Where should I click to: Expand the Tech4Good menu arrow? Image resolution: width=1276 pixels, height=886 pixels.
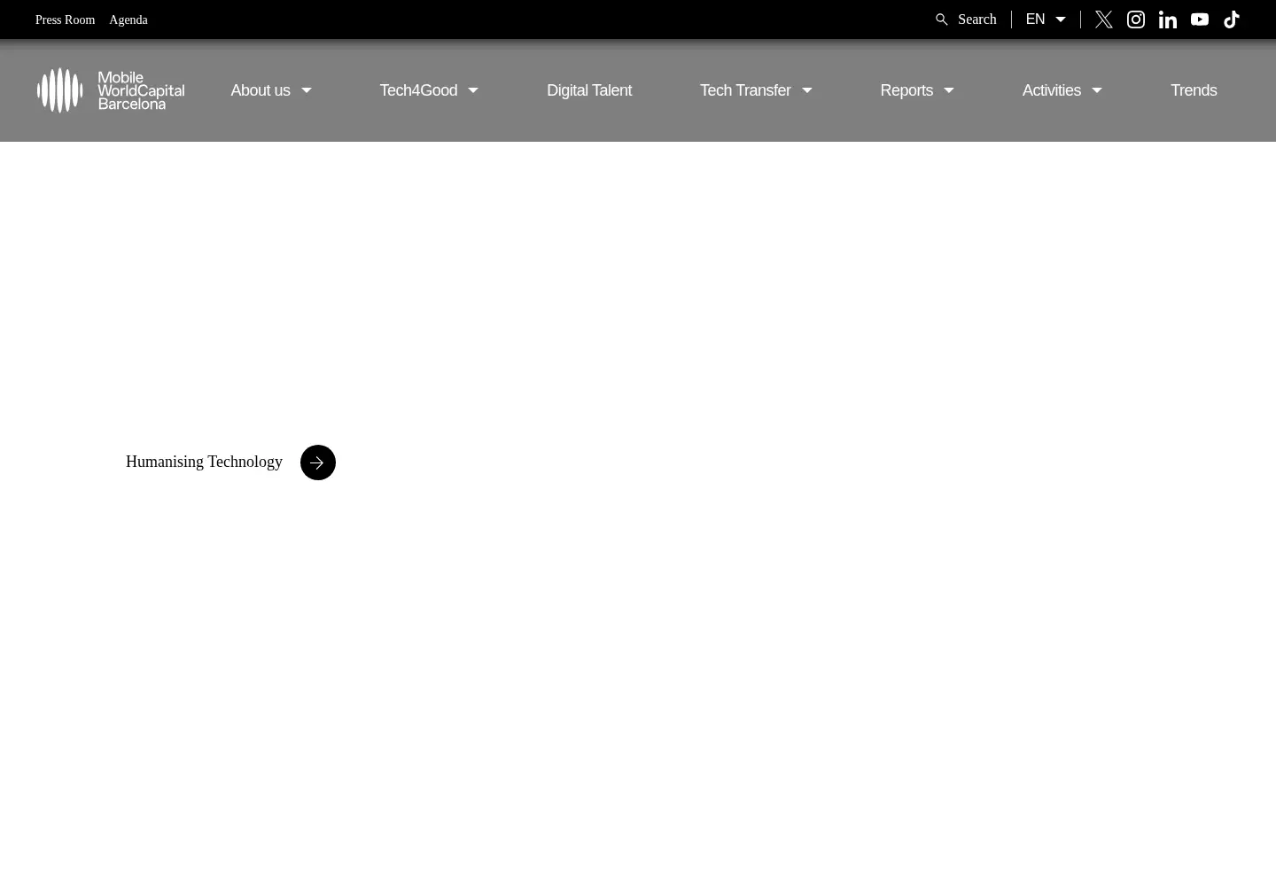(x=473, y=90)
